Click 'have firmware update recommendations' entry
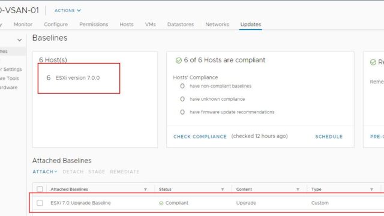The width and height of the screenshot is (384, 216). [232, 112]
